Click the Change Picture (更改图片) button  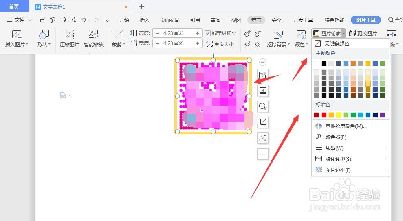pyautogui.click(x=363, y=33)
